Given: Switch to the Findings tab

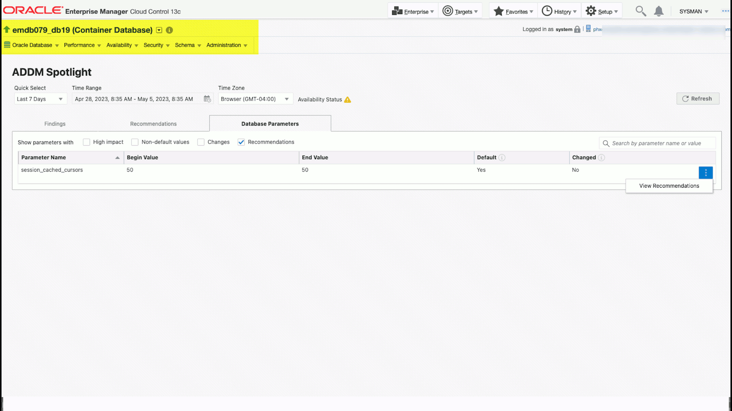Looking at the screenshot, I should pyautogui.click(x=55, y=124).
